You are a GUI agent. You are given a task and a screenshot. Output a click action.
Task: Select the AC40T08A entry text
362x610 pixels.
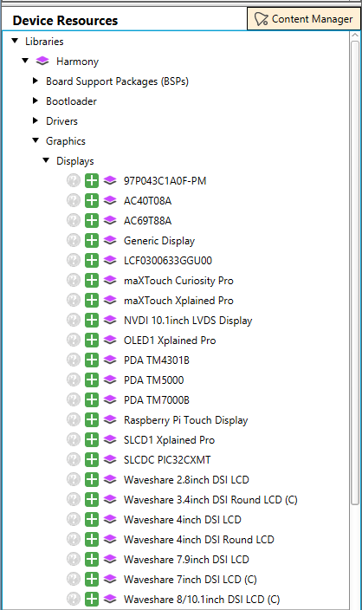point(148,201)
